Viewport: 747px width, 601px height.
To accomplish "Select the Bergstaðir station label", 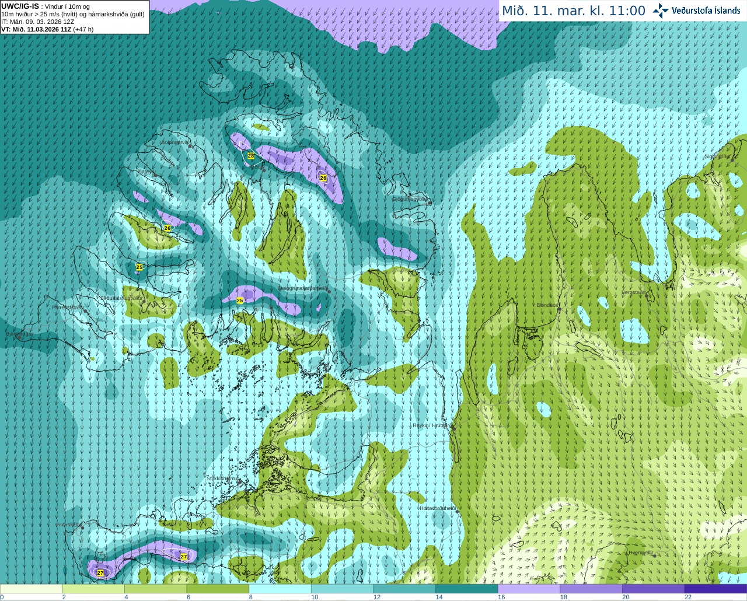I will [634, 292].
